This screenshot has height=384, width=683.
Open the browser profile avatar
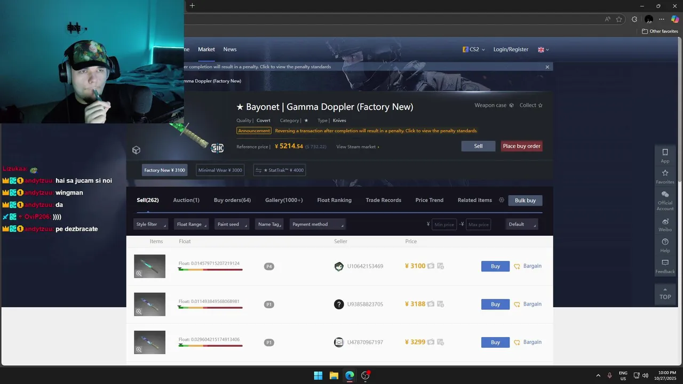[649, 19]
